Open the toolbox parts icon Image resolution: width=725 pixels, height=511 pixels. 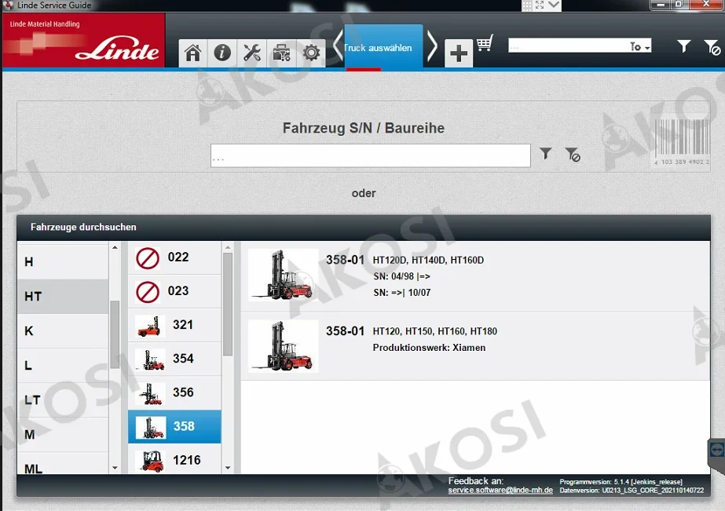281,53
